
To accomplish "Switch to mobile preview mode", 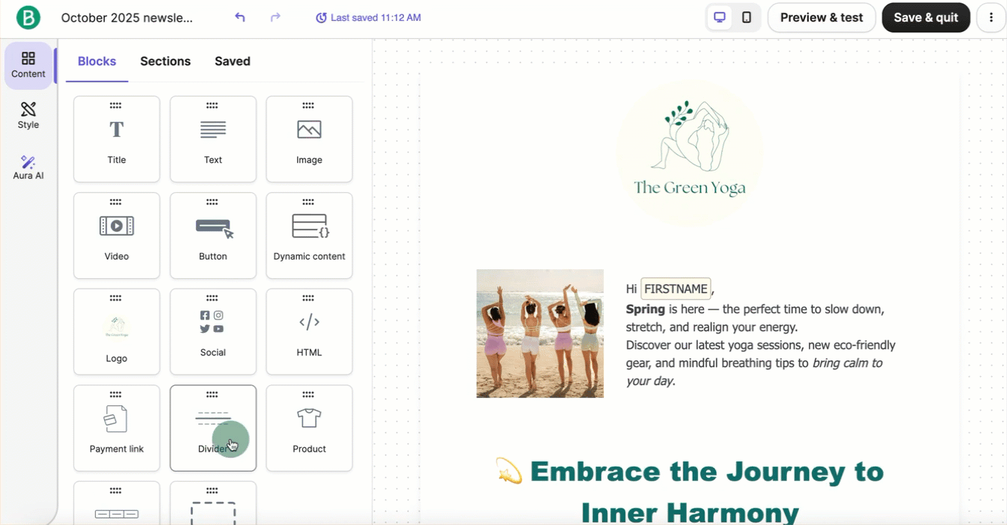I will click(x=747, y=16).
